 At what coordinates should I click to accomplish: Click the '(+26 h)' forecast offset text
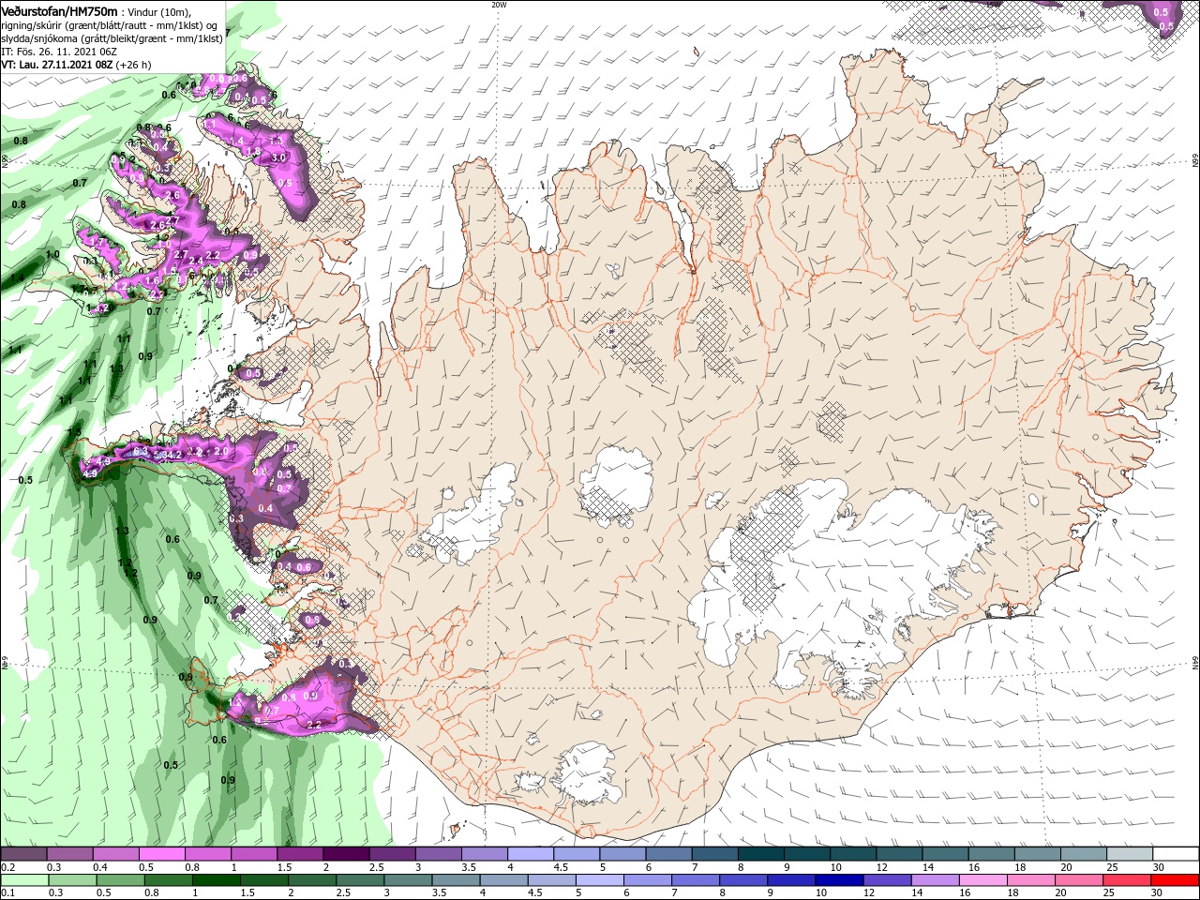click(132, 65)
